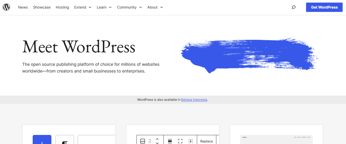Screen dimensions: 346x144
Task: Follow the Bahasa Indonesia link
Action: point(194,100)
